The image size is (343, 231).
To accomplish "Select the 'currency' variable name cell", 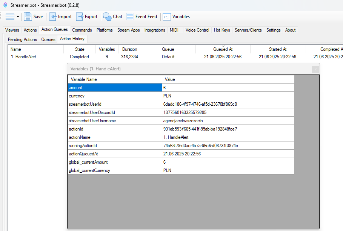I will (x=115, y=96).
